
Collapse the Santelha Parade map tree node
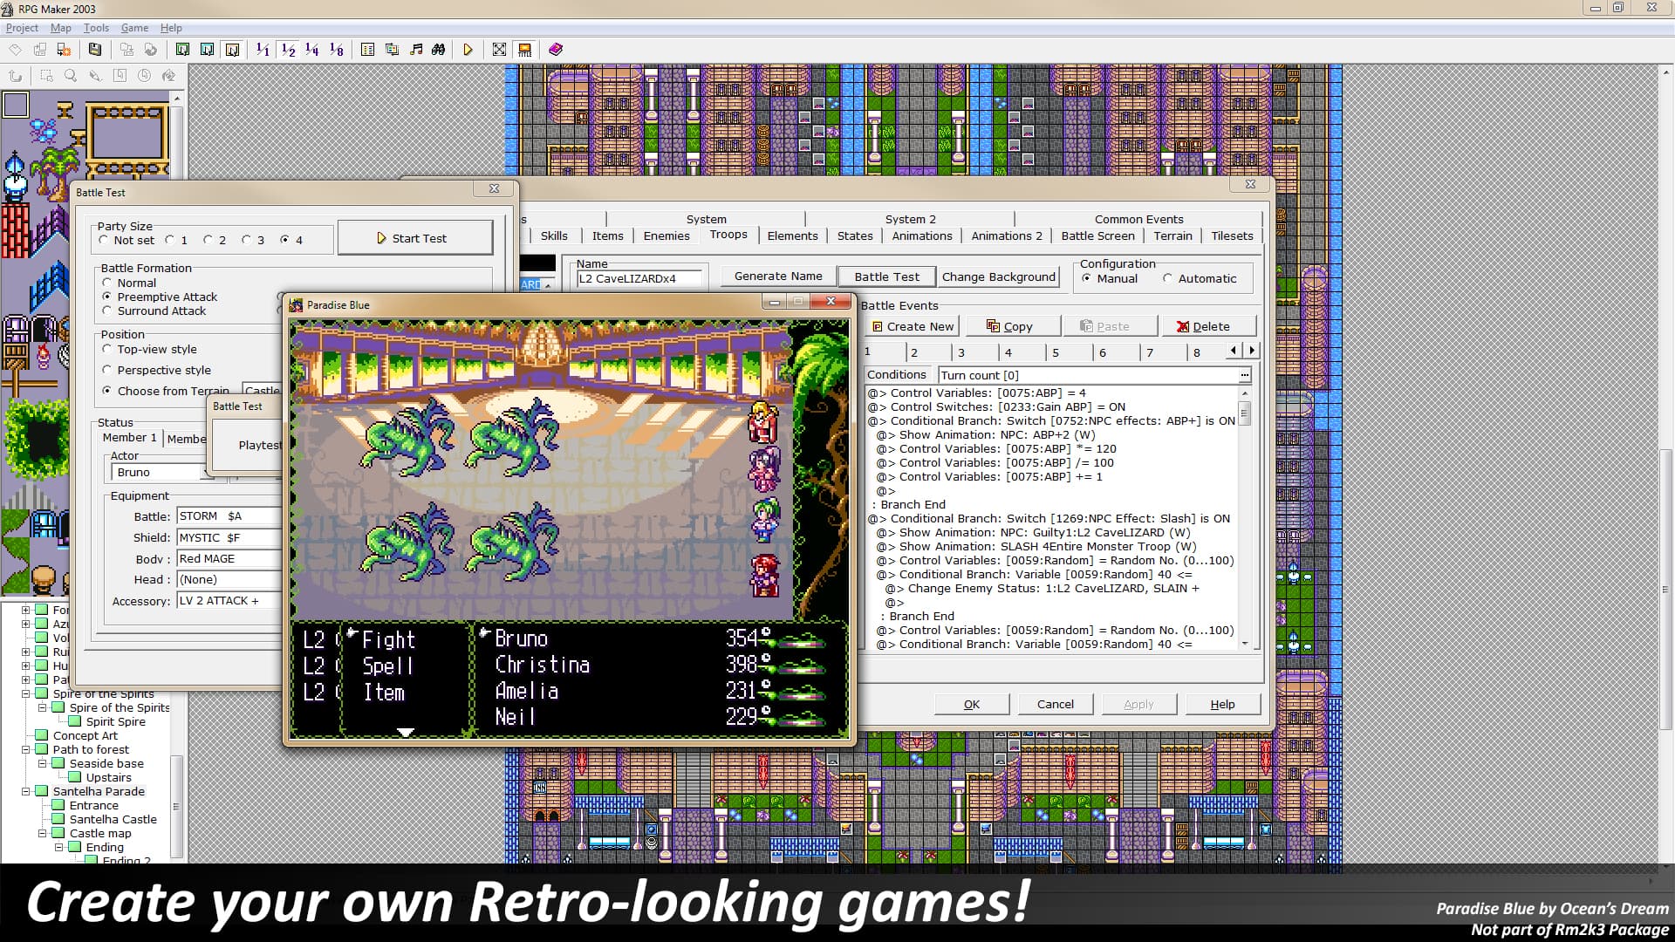coord(26,791)
